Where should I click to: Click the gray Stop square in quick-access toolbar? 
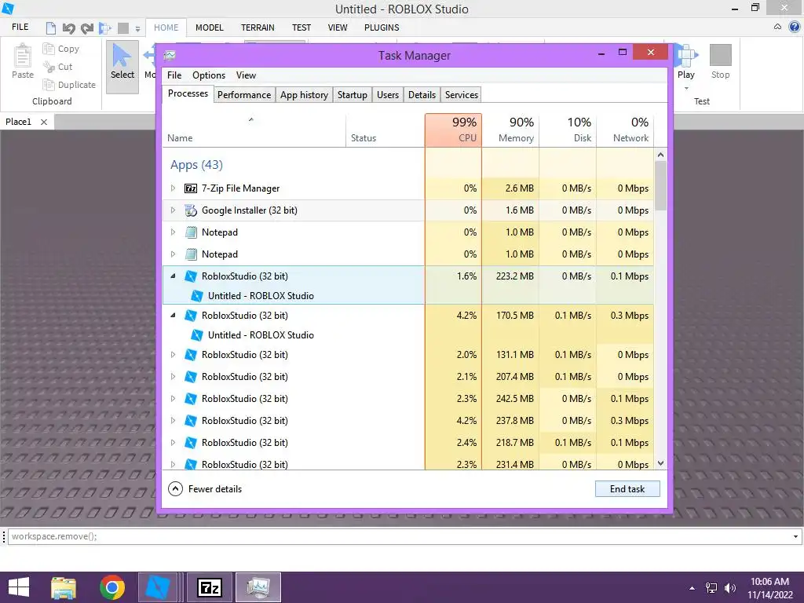123,28
